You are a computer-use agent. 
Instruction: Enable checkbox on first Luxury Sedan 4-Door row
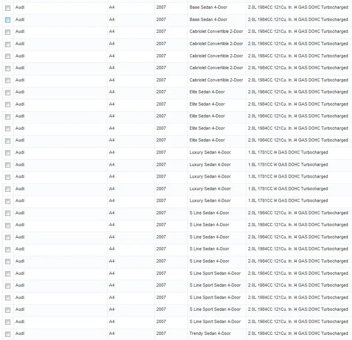(x=8, y=153)
